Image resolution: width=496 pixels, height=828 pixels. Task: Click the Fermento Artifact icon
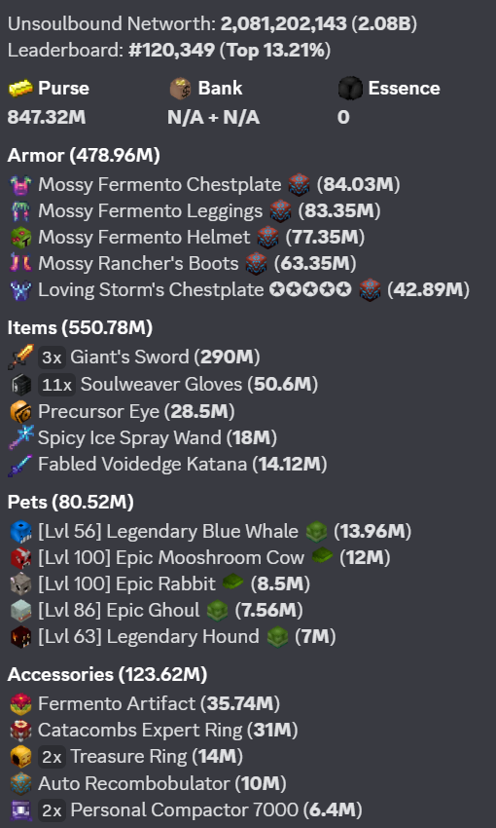click(21, 704)
